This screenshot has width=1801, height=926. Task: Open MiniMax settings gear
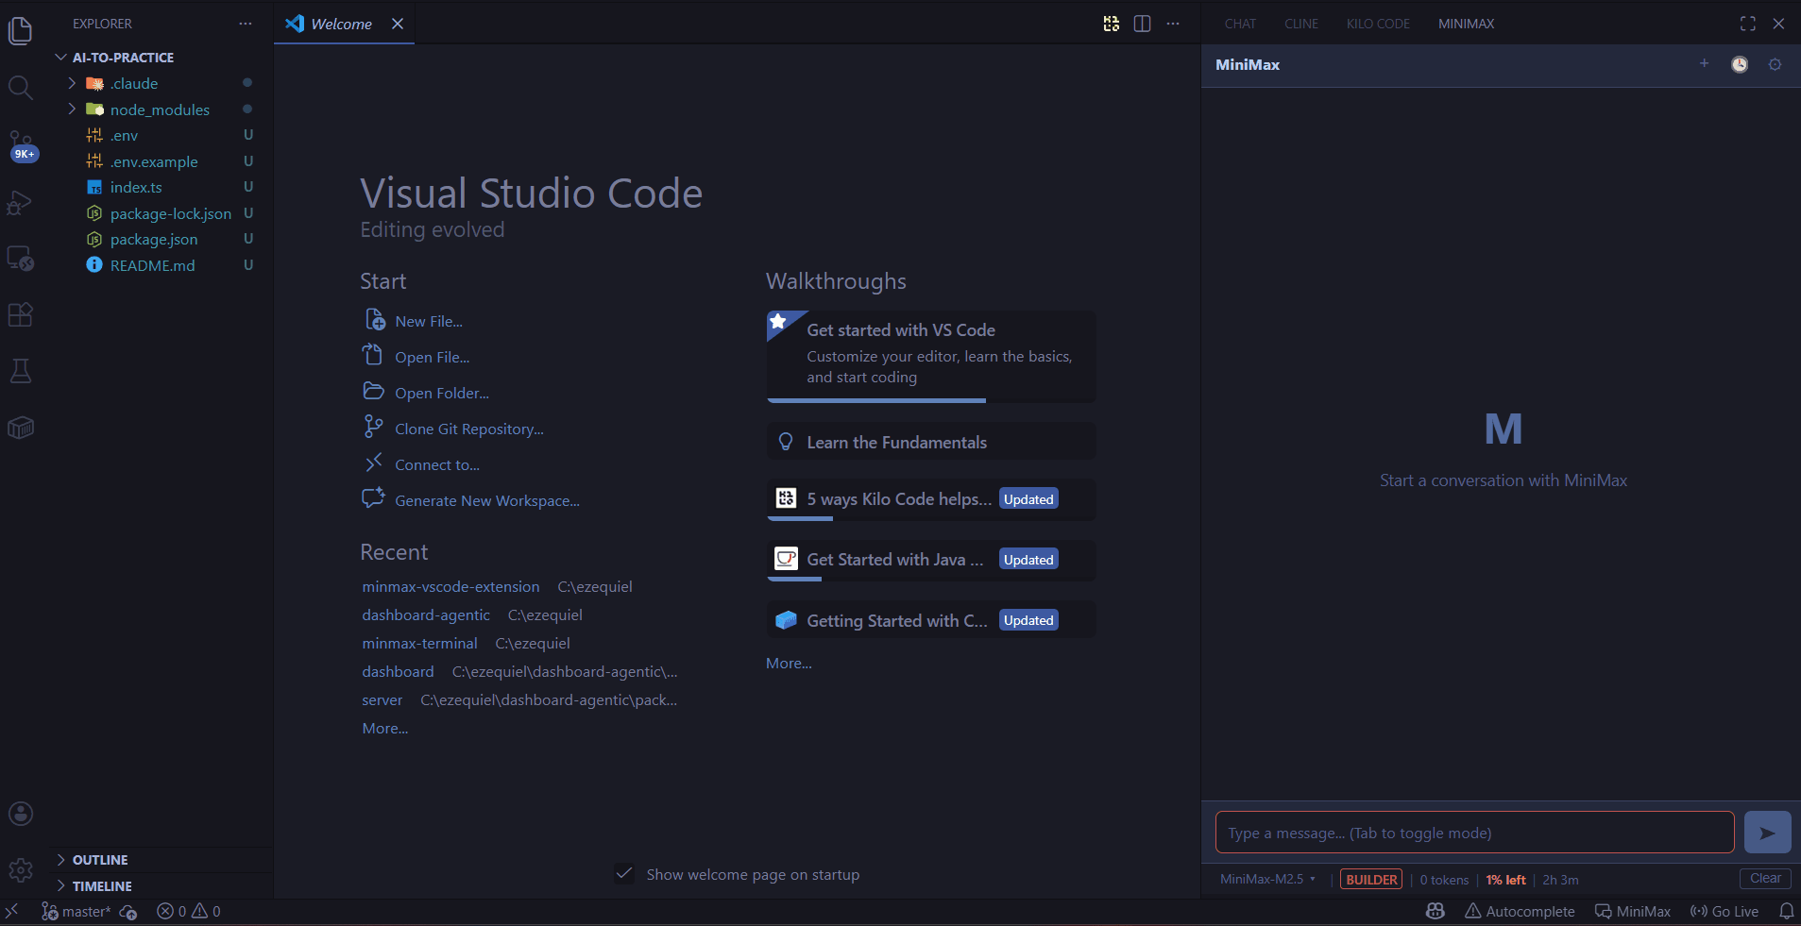pos(1776,64)
